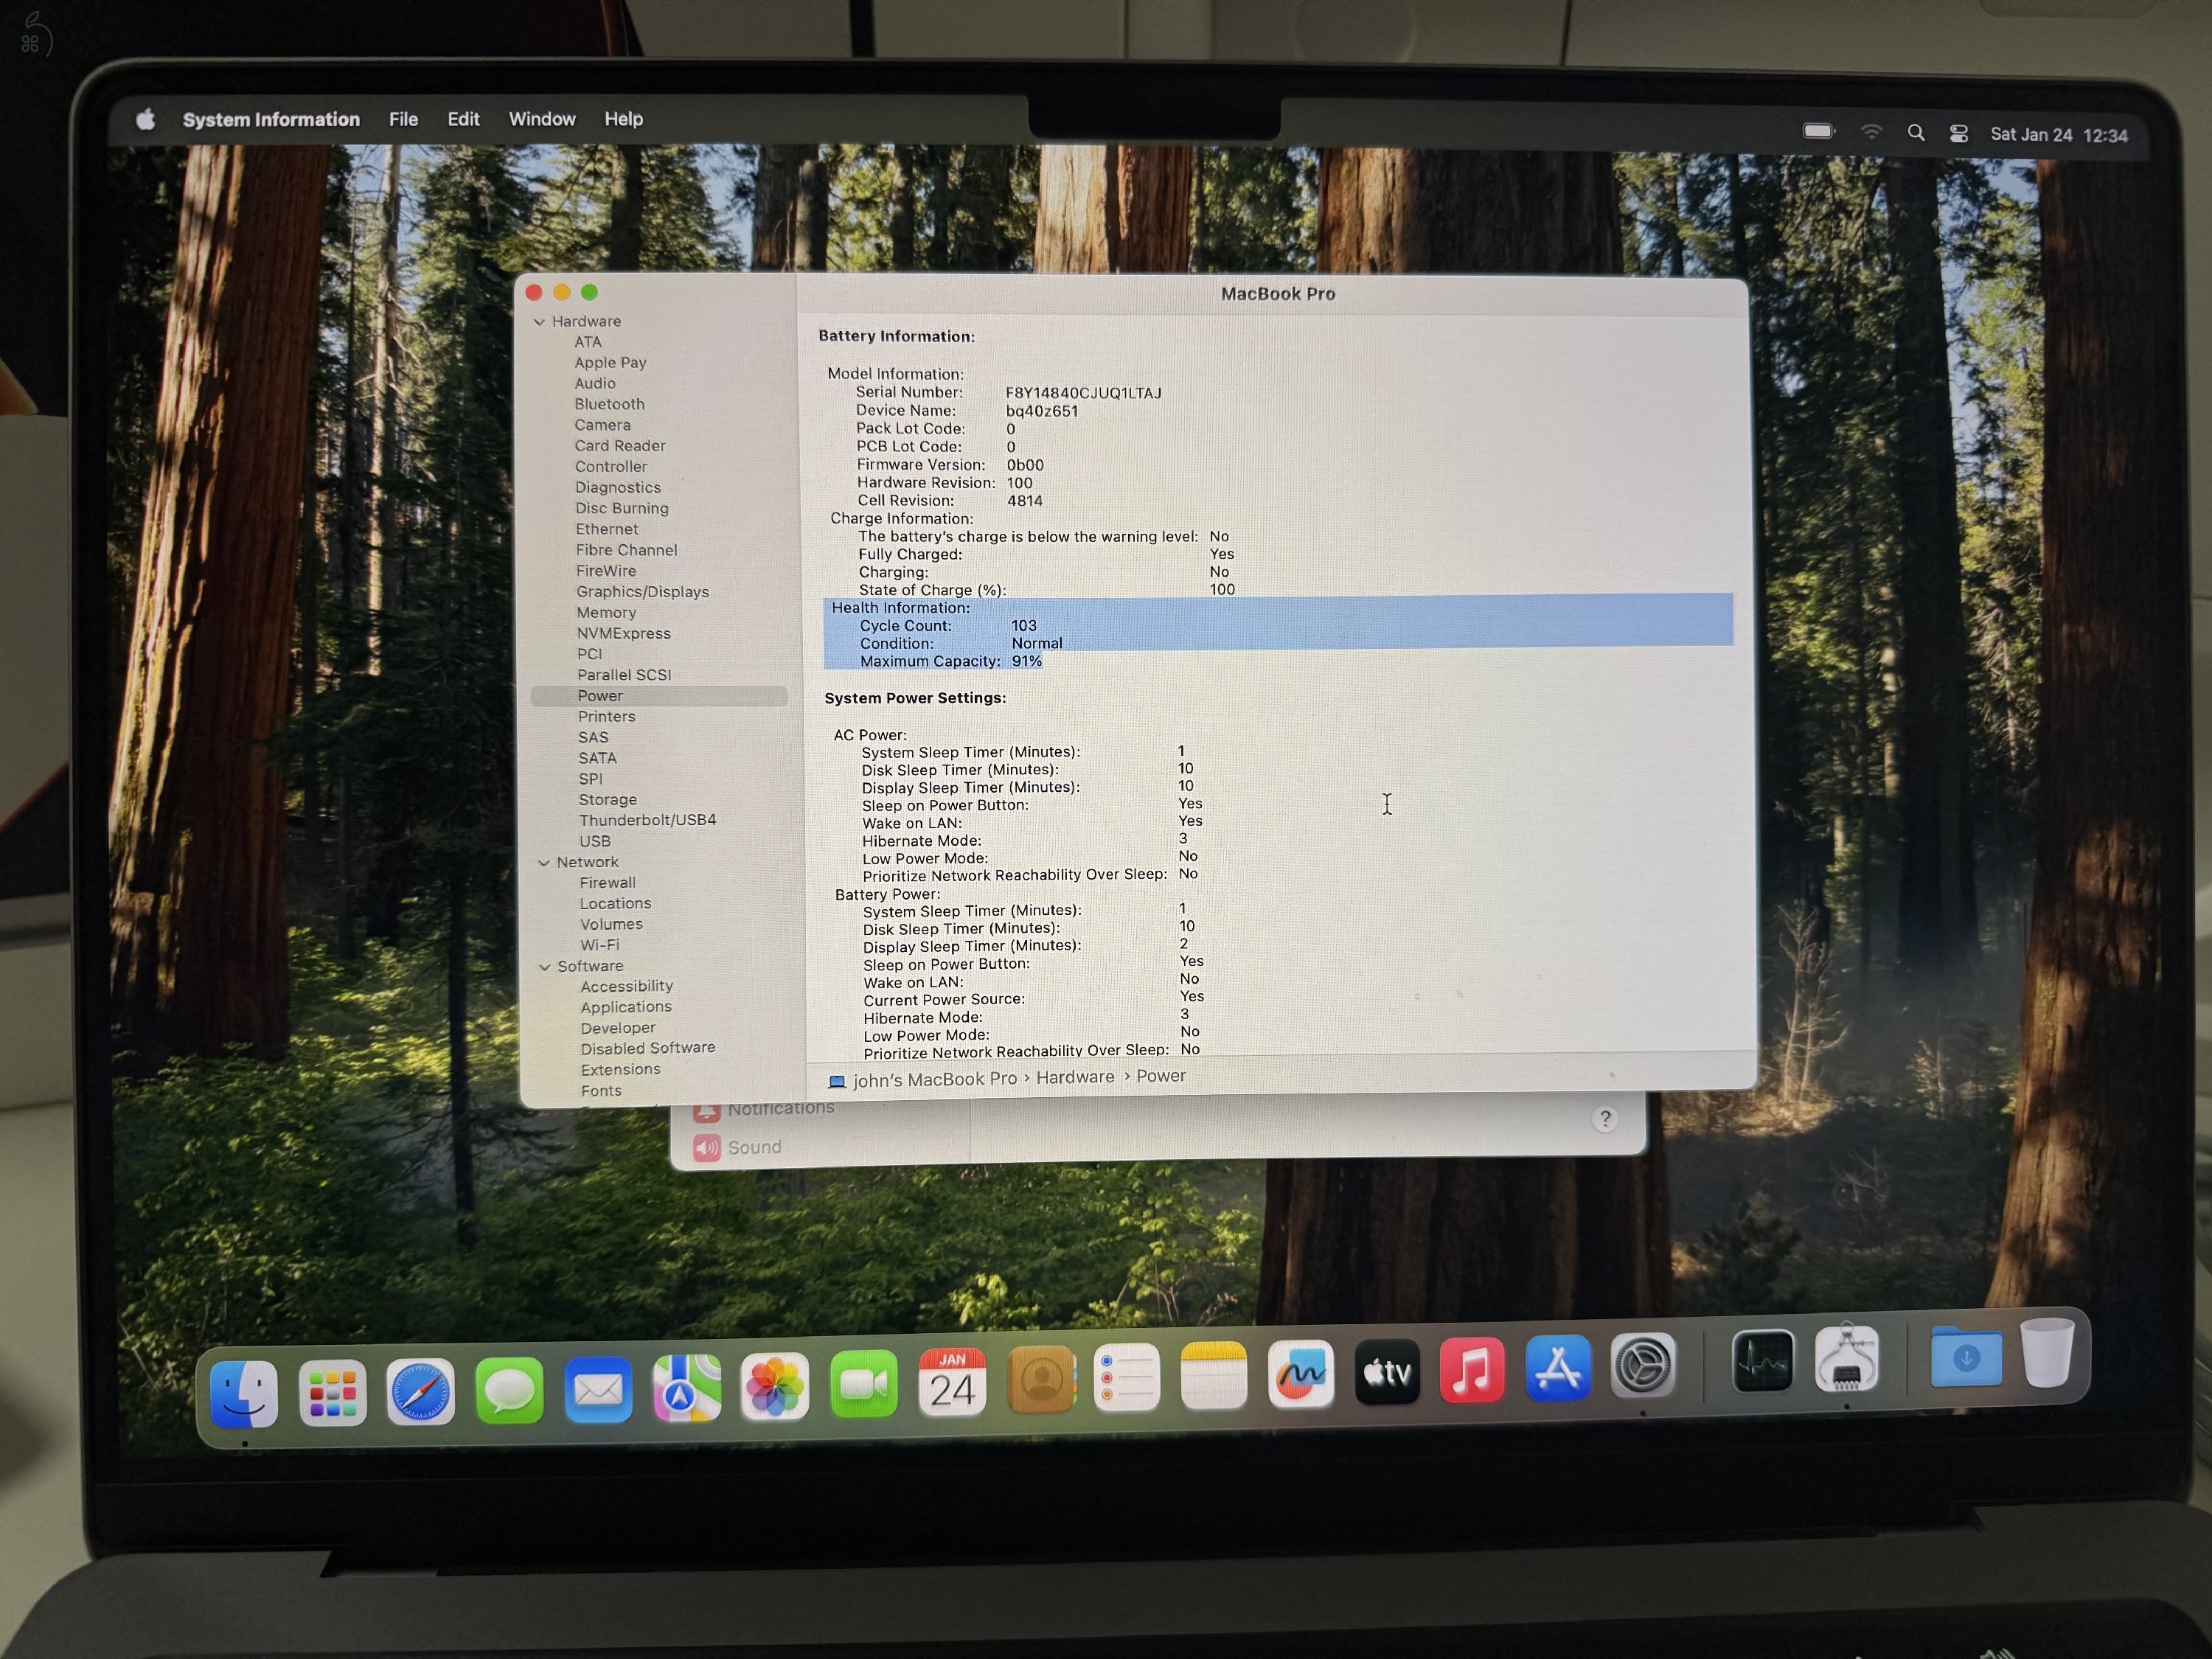Screen dimensions: 2212x1659
Task: Open the Window menu
Action: [542, 119]
